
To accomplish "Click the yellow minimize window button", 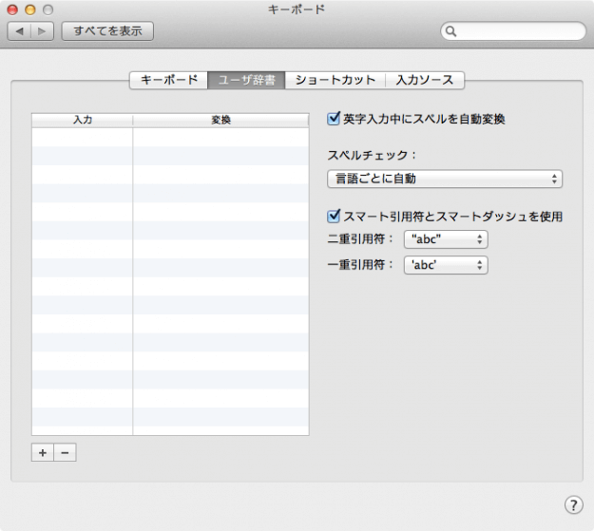I will tap(29, 9).
